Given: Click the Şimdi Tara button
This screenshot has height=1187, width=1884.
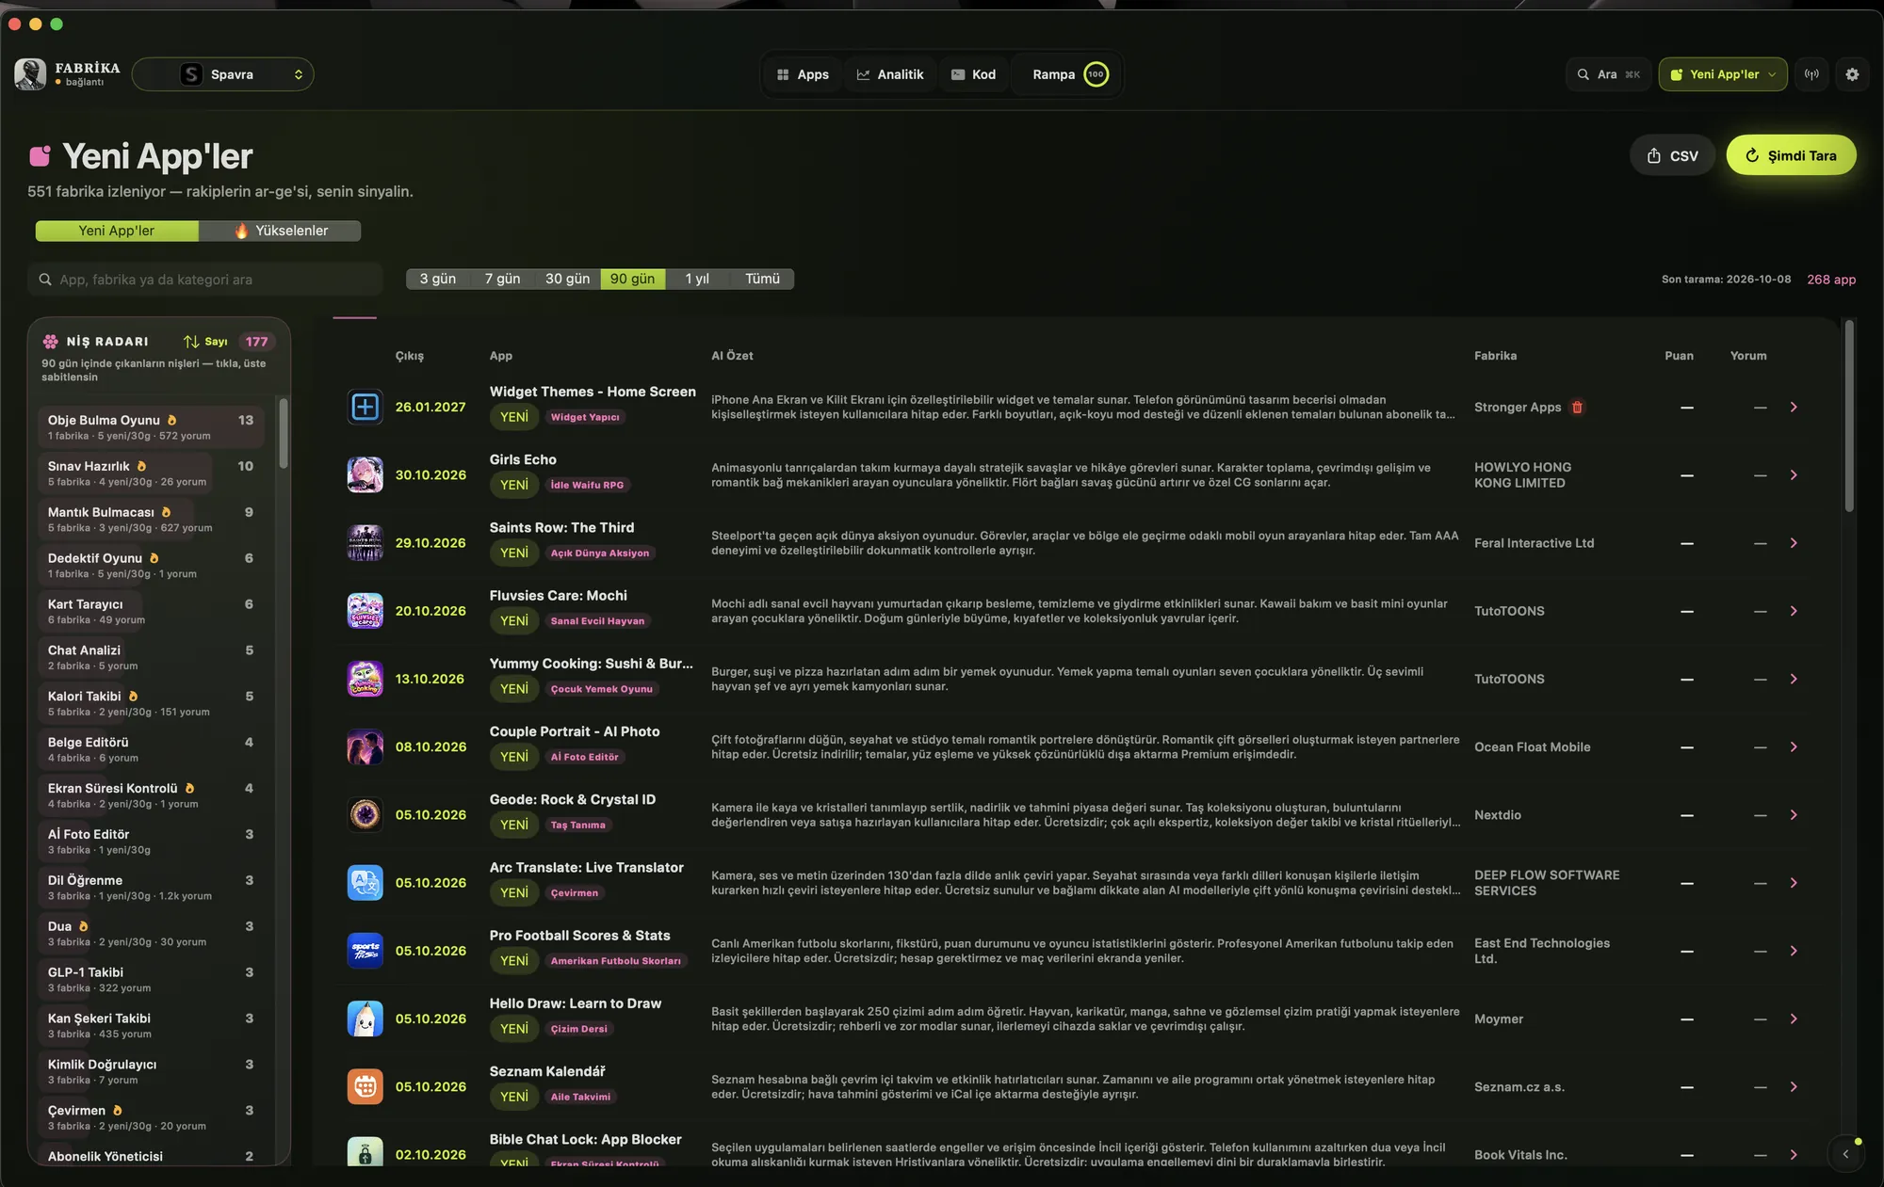Looking at the screenshot, I should 1791,155.
